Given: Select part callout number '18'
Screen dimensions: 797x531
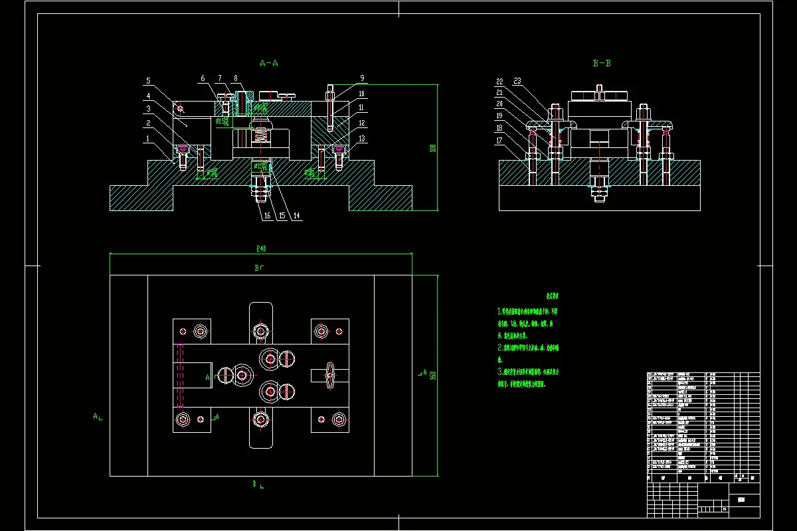Looking at the screenshot, I should pos(499,128).
